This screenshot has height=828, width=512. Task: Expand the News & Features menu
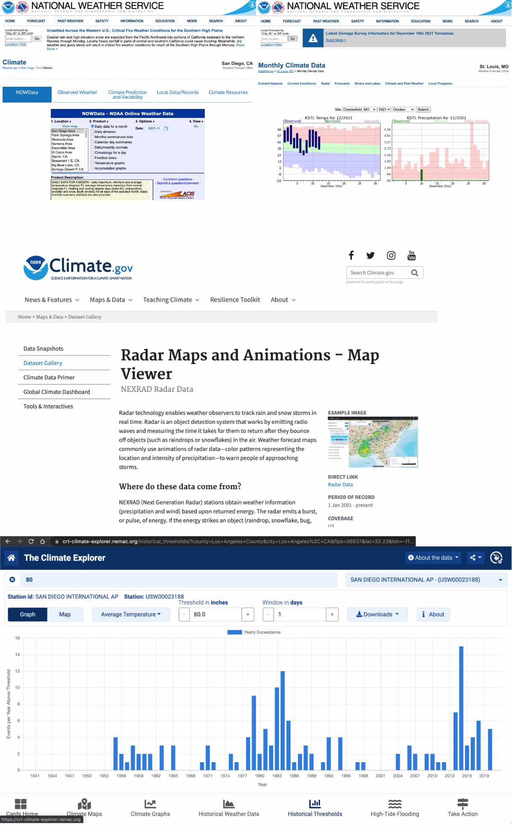click(52, 300)
